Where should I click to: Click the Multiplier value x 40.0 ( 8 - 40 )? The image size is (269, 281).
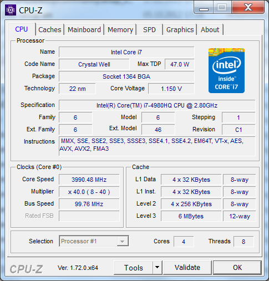point(89,192)
